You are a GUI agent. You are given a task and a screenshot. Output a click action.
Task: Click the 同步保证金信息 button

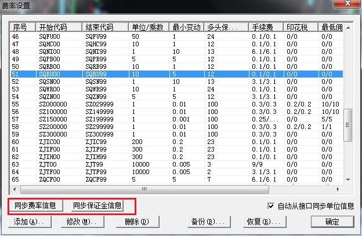coord(97,205)
